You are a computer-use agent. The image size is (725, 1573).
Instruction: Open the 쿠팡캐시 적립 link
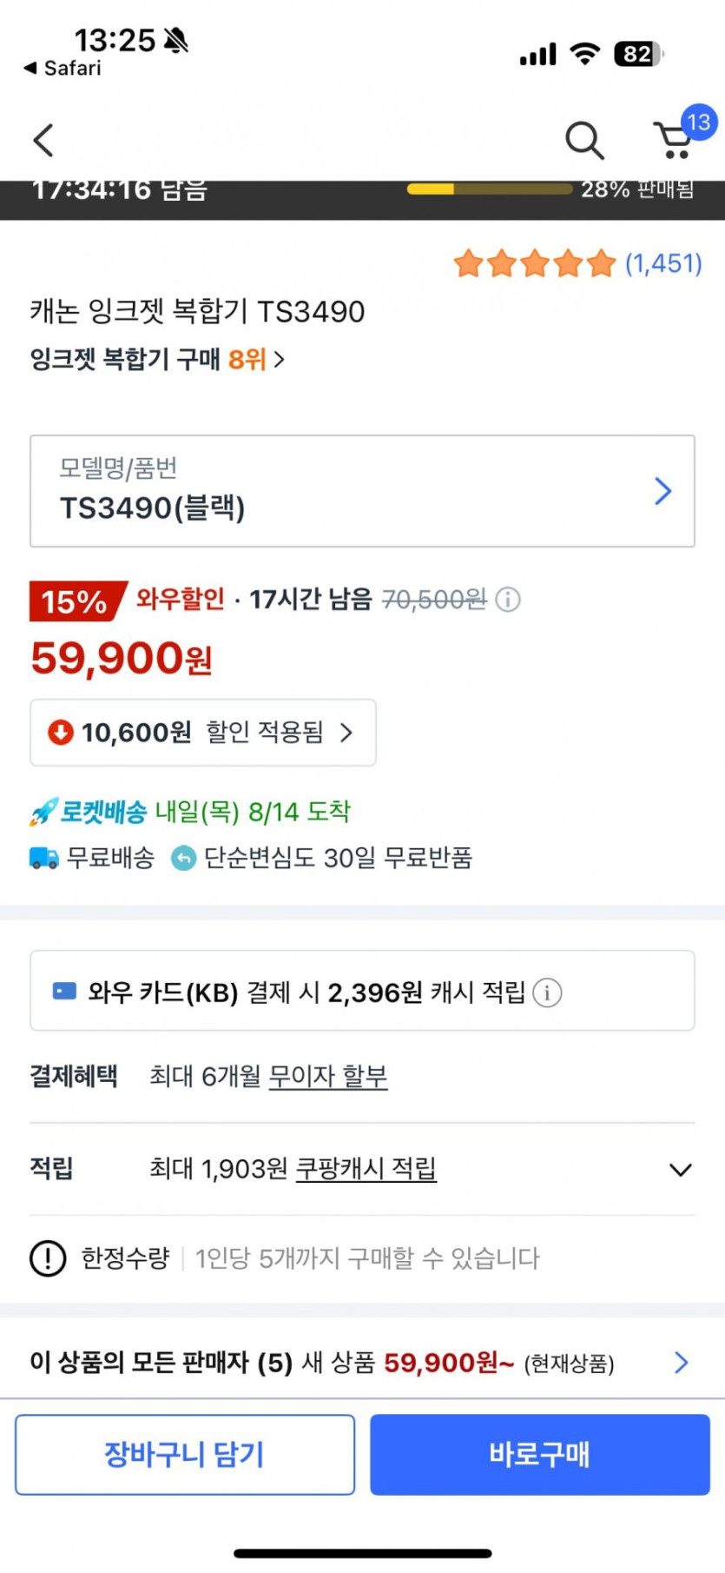tap(366, 1169)
